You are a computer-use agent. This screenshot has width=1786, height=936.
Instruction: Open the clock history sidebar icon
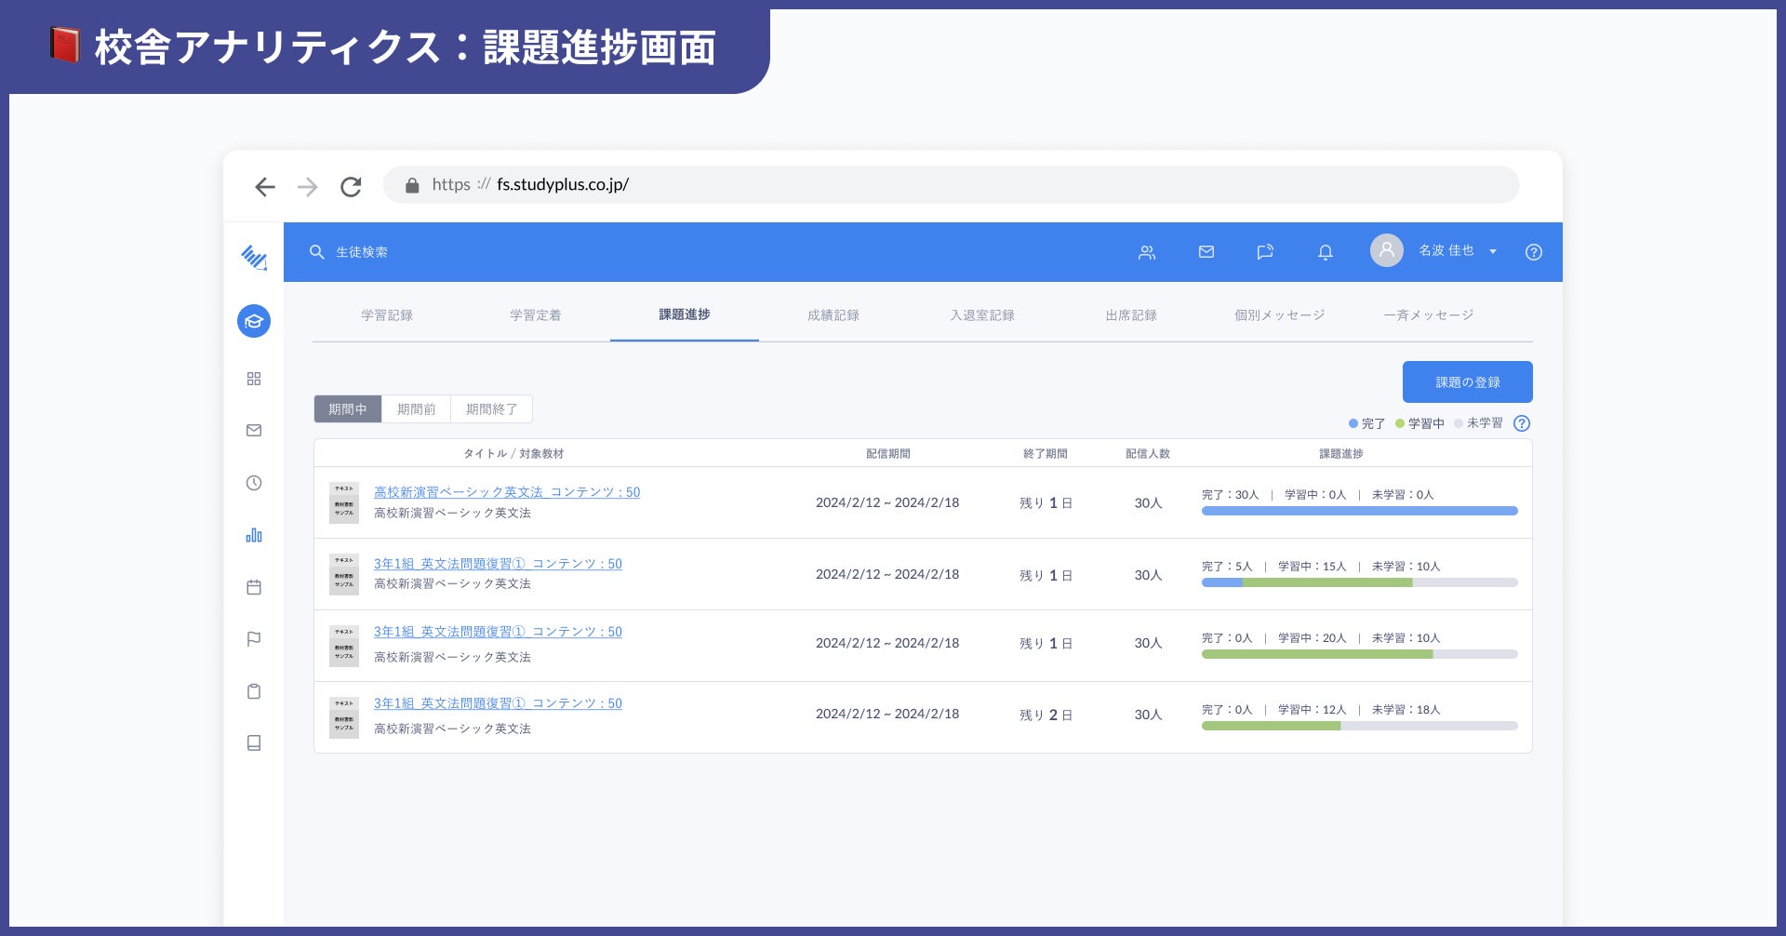pyautogui.click(x=254, y=483)
